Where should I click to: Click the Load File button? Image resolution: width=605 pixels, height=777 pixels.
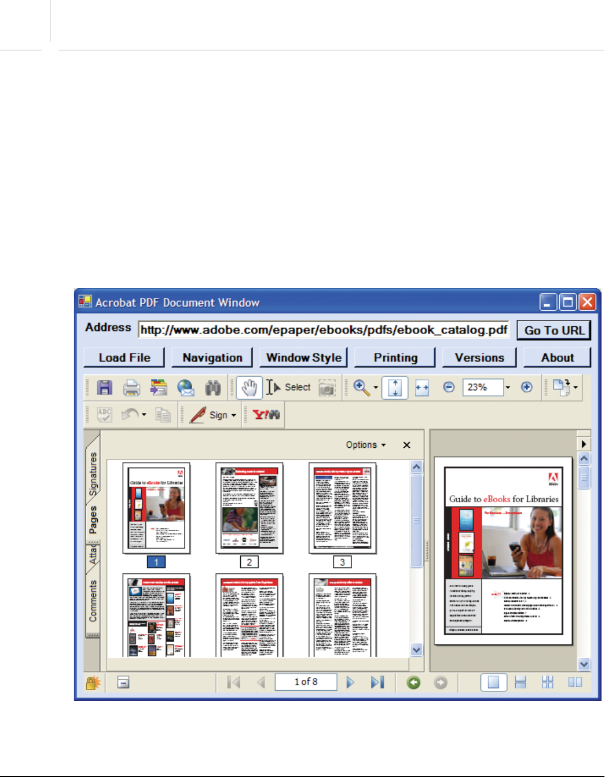coord(124,358)
